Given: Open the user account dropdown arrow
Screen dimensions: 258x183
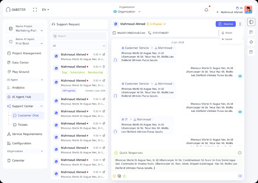Looking at the screenshot, I should tap(217, 12).
